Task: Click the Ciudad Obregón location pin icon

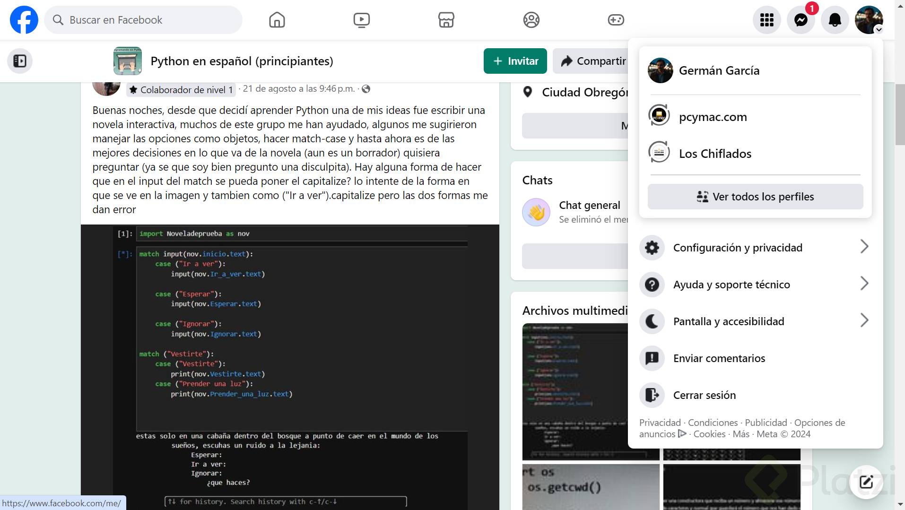Action: [528, 92]
